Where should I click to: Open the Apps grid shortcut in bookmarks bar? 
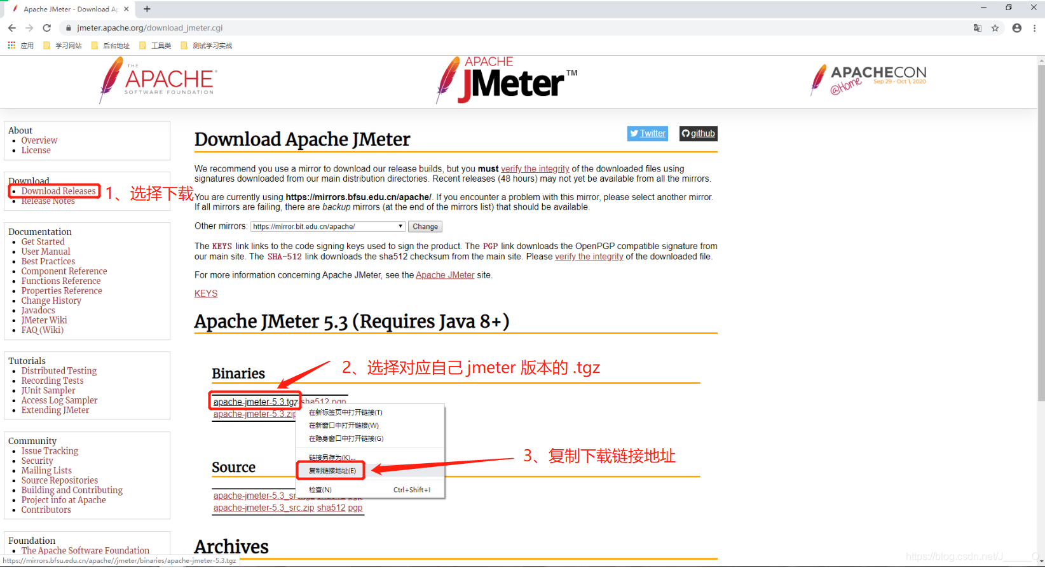[x=20, y=46]
